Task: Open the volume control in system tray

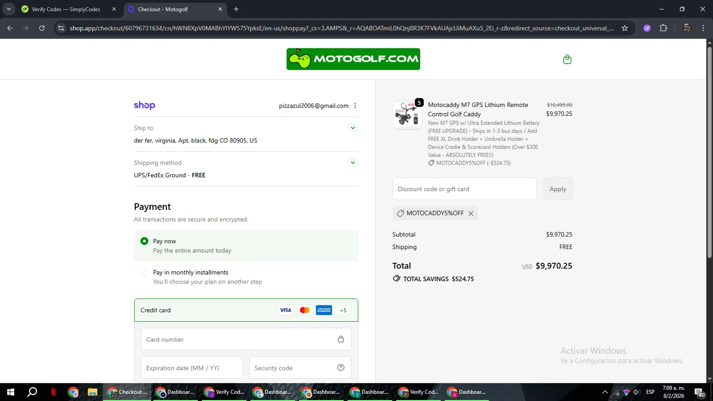Action: (x=636, y=392)
